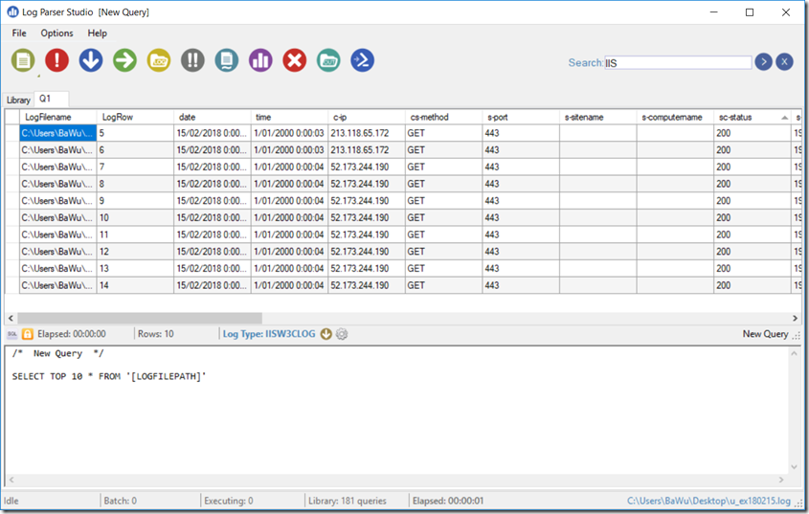
Task: Click into the Search input field
Action: click(678, 63)
